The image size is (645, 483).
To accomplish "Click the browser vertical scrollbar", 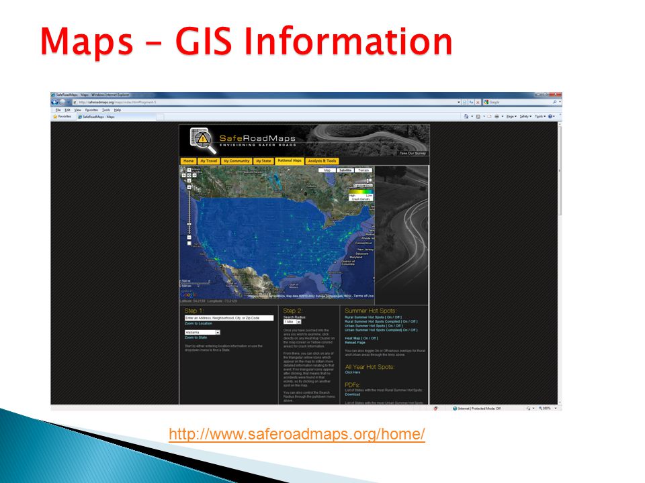I will 560,263.
